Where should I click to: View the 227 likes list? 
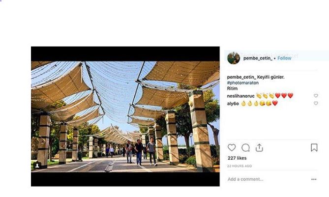tap(237, 158)
